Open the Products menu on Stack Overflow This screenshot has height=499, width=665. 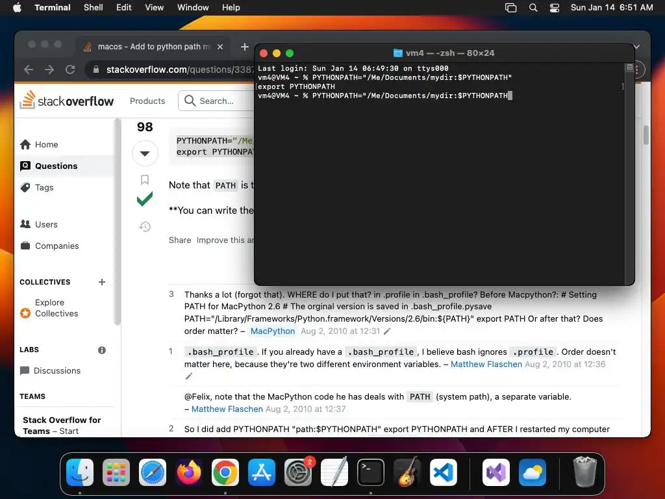pos(147,101)
